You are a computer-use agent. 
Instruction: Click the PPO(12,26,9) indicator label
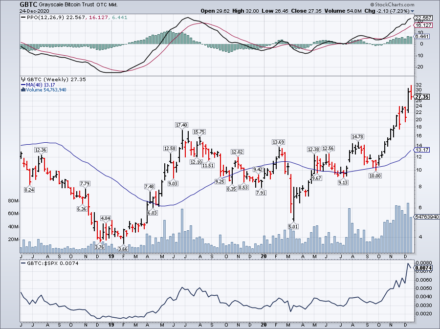coord(46,18)
